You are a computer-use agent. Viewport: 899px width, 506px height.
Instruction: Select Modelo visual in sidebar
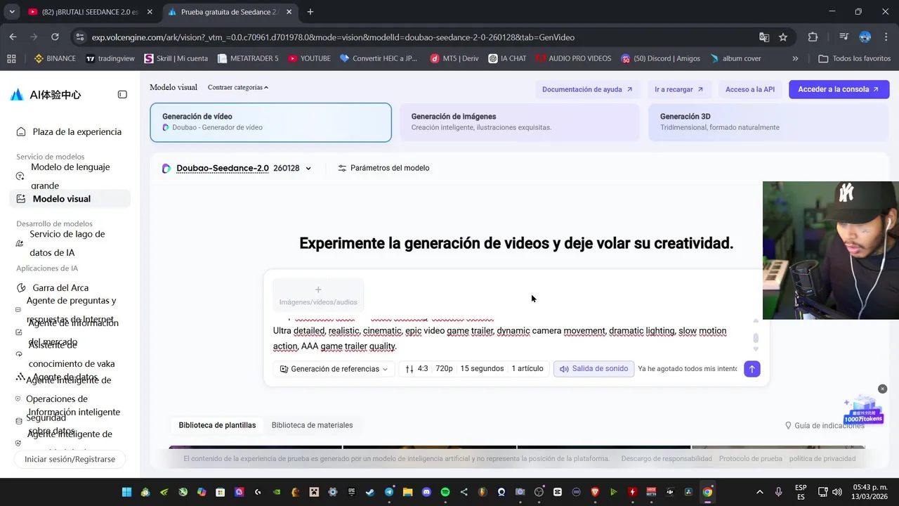pos(70,199)
